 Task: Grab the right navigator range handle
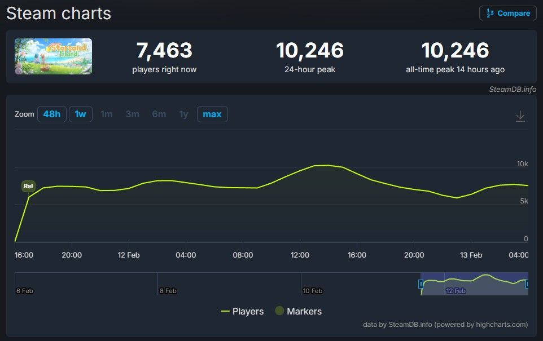pos(527,284)
